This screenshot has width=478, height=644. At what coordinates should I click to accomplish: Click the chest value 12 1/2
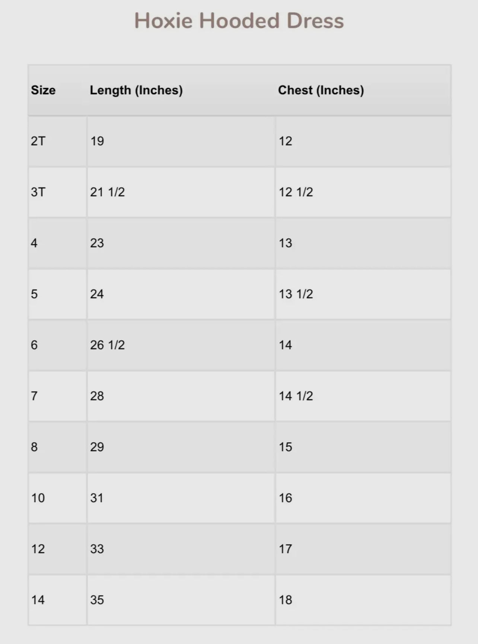[296, 192]
